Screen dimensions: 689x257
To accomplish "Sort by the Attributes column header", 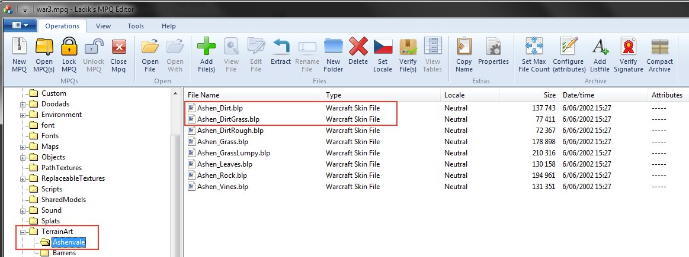I will pyautogui.click(x=668, y=95).
